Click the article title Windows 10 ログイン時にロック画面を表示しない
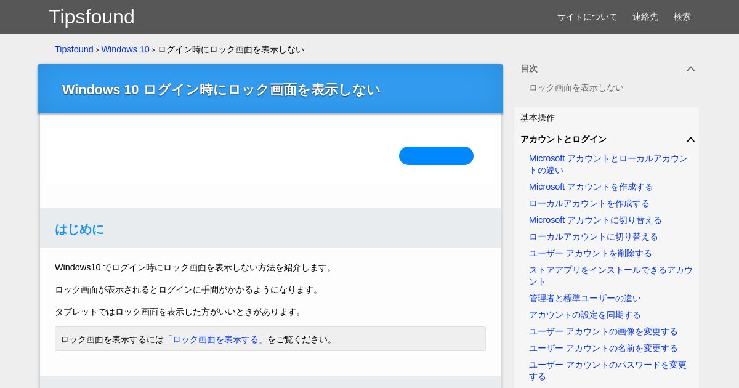Screen dimensions: 739x388 221,89
